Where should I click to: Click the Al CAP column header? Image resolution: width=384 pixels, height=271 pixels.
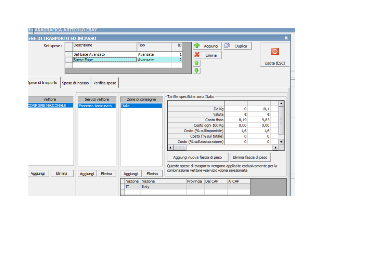tap(239, 181)
